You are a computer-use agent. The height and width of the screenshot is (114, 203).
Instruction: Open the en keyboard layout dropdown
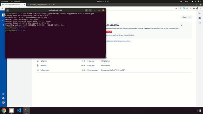tap(187, 1)
